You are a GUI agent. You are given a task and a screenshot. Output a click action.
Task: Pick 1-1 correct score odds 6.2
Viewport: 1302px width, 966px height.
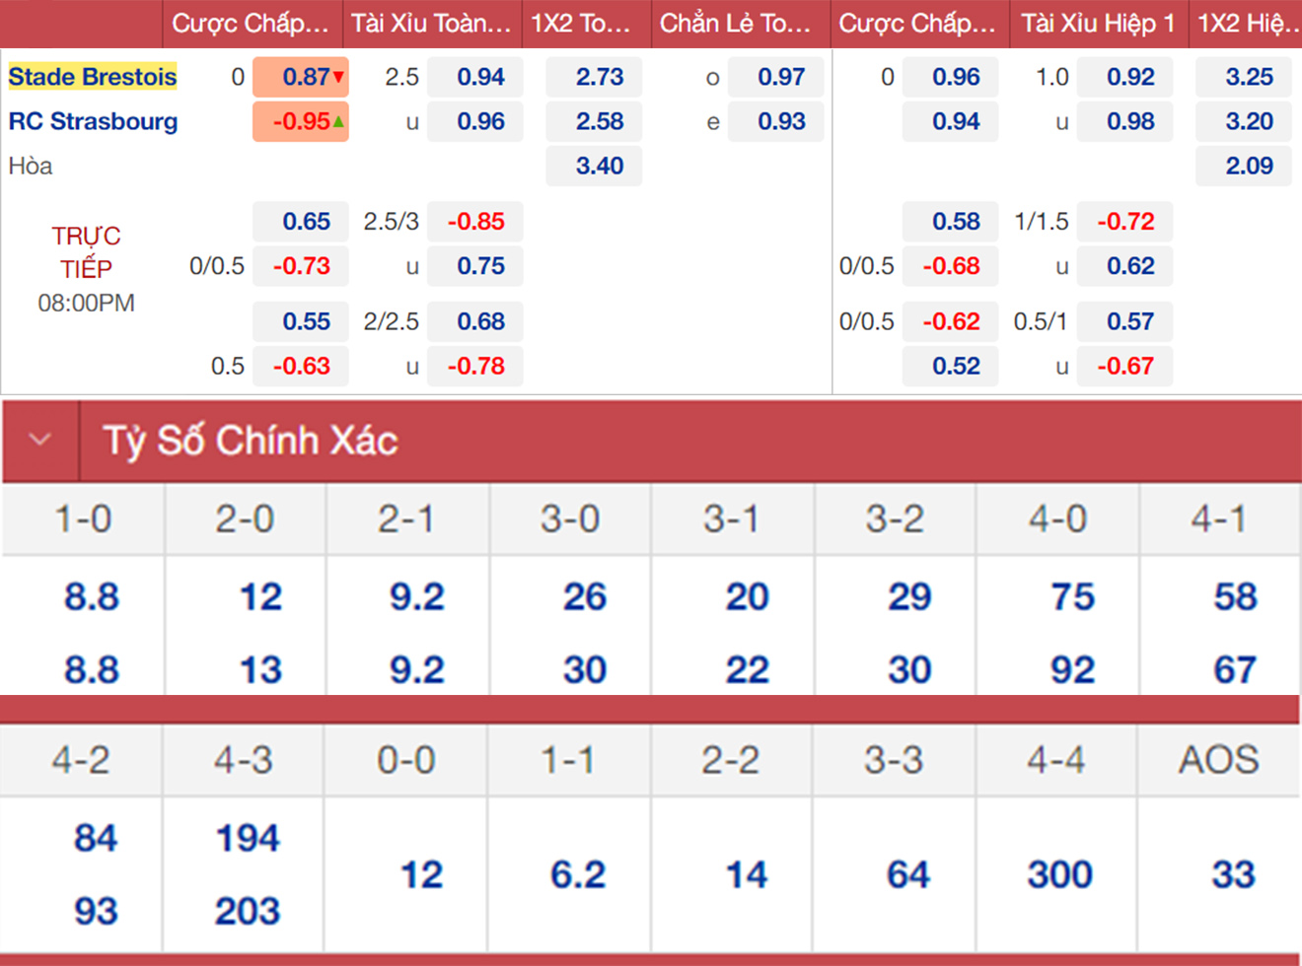[578, 874]
